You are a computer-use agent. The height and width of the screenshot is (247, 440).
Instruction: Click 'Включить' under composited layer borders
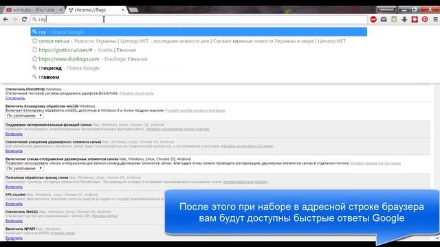coord(14,187)
